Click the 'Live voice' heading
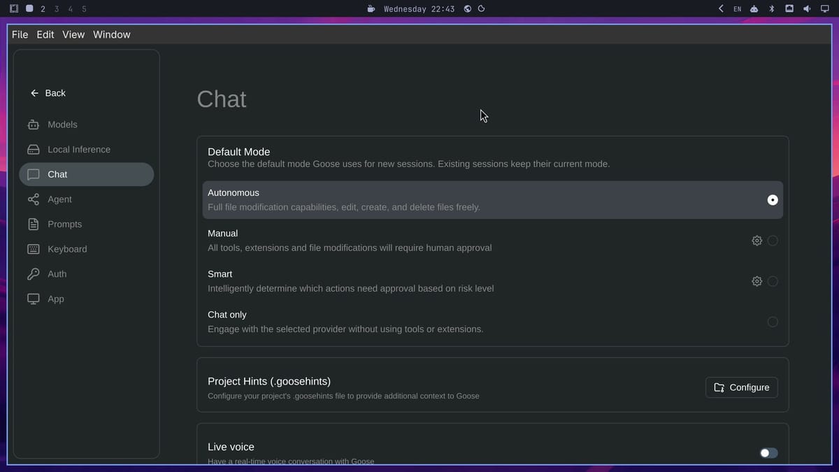 pyautogui.click(x=231, y=447)
